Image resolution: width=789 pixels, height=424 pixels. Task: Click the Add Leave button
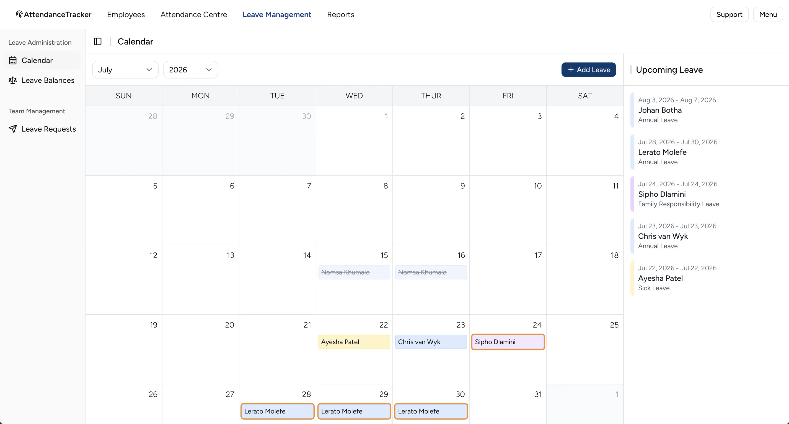588,70
